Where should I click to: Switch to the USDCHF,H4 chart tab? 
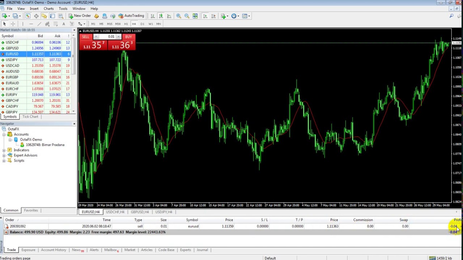click(115, 212)
